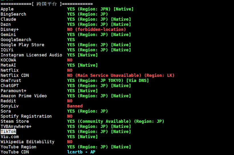Click the SonyLiv Banned status text
This screenshot has width=234, height=155.
75,106
